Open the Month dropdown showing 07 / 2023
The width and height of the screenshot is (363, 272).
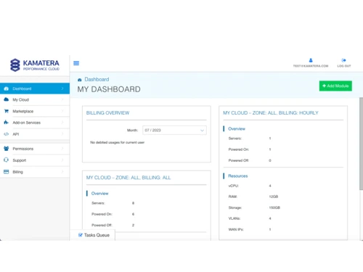(174, 131)
